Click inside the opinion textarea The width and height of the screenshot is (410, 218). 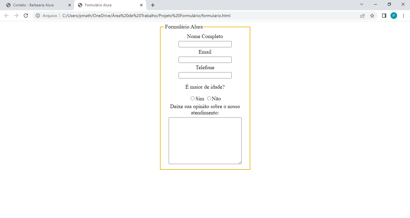point(205,141)
